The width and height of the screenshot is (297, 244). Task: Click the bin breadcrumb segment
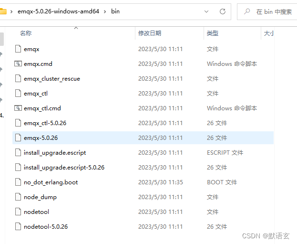click(115, 11)
